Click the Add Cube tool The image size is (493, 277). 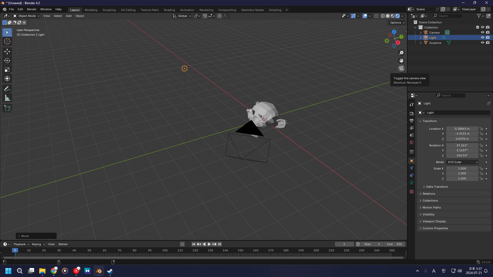pos(7,108)
